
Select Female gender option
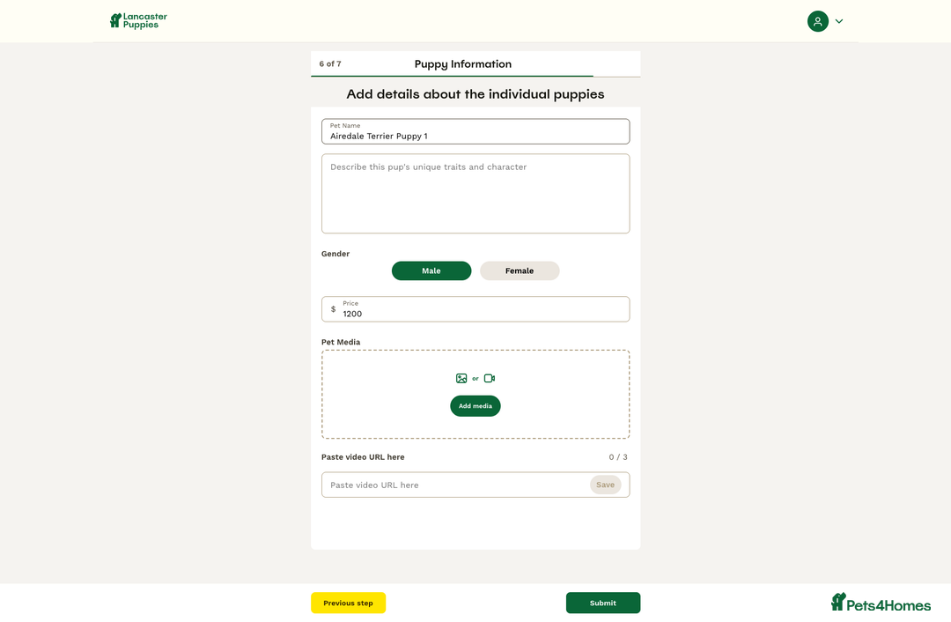[x=520, y=271]
